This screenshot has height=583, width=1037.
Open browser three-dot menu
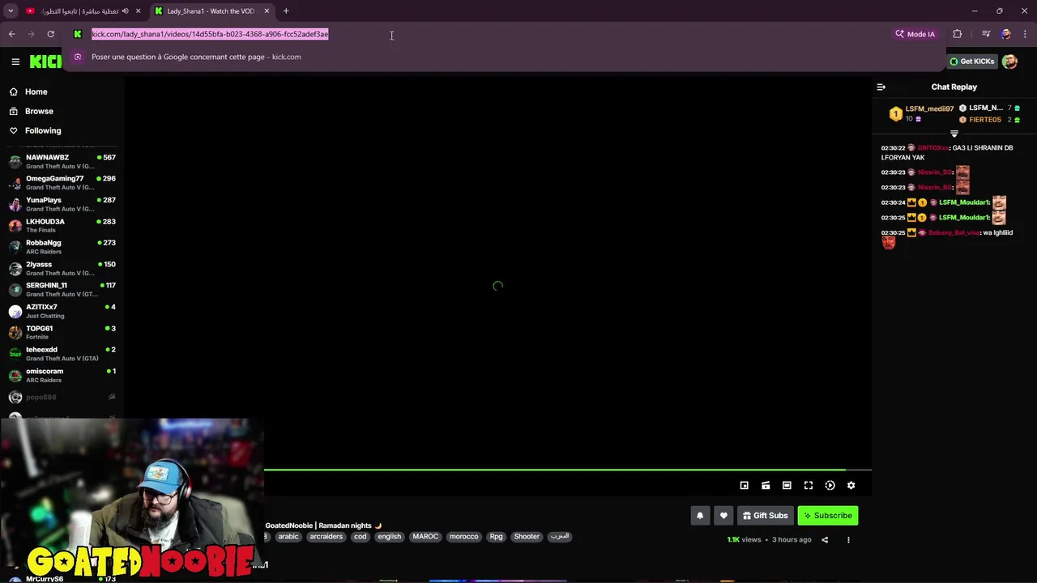point(1026,34)
